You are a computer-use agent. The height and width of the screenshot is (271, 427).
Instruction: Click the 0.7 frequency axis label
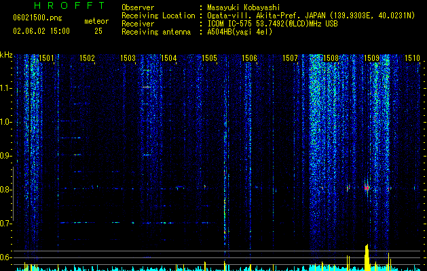pos(5,224)
